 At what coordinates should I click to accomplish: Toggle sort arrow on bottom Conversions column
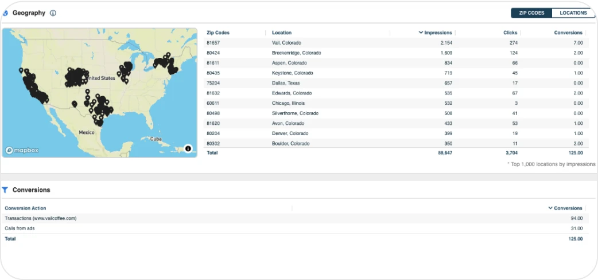(550, 208)
